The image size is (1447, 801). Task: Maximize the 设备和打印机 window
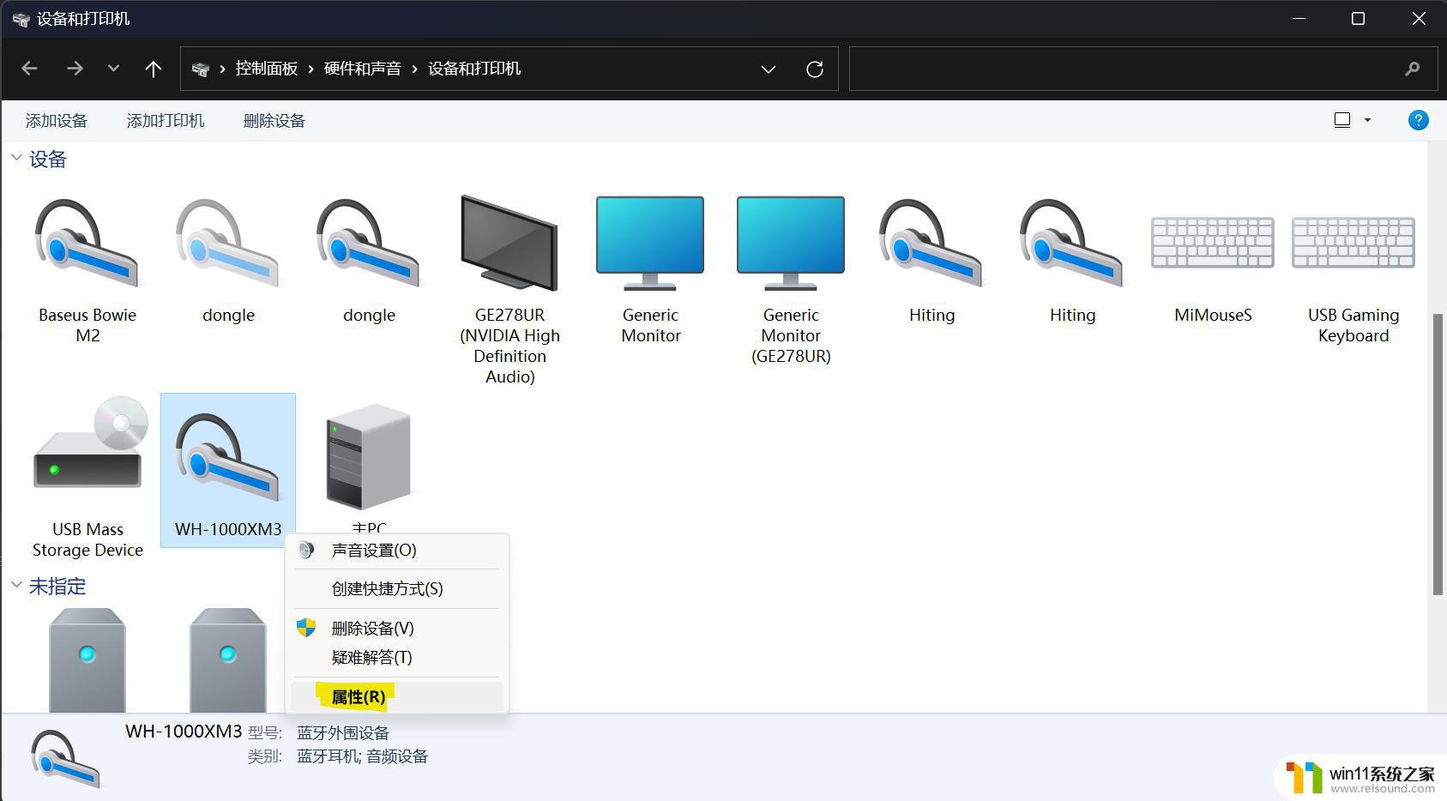pyautogui.click(x=1358, y=18)
